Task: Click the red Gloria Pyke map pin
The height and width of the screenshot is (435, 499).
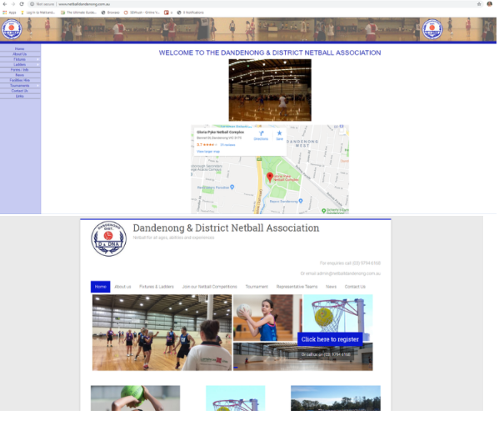Action: coord(270,177)
